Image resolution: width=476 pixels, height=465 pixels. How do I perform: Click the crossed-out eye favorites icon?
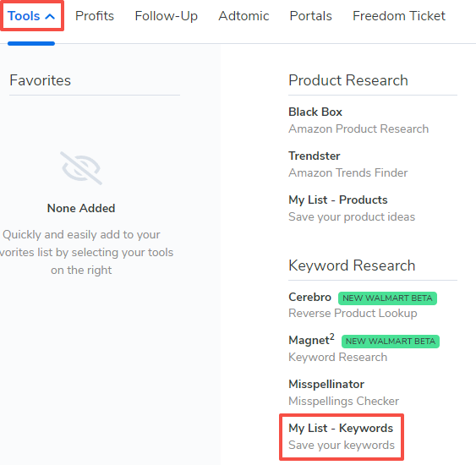81,168
